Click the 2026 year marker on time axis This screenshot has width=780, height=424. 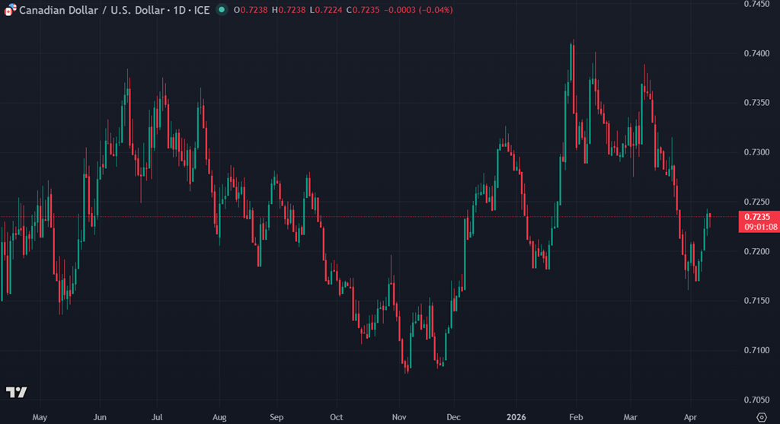(516, 416)
